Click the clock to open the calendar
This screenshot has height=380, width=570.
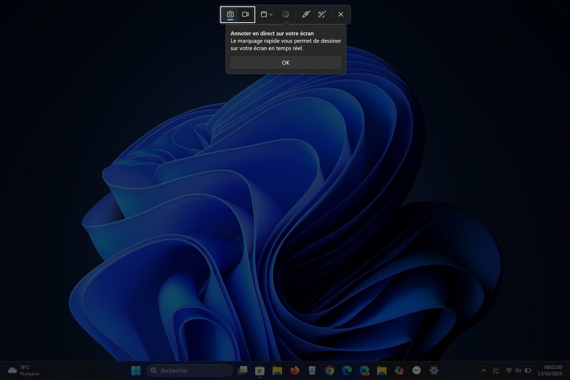pyautogui.click(x=551, y=370)
